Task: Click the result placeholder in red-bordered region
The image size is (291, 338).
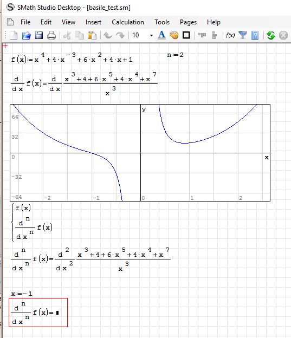Action: point(57,313)
